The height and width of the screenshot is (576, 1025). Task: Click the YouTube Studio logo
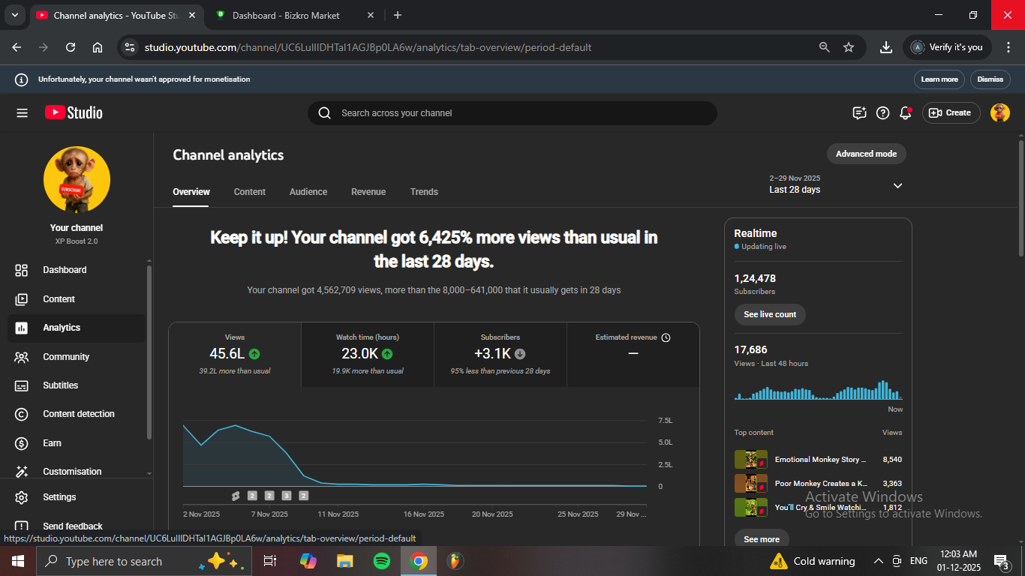coord(74,113)
